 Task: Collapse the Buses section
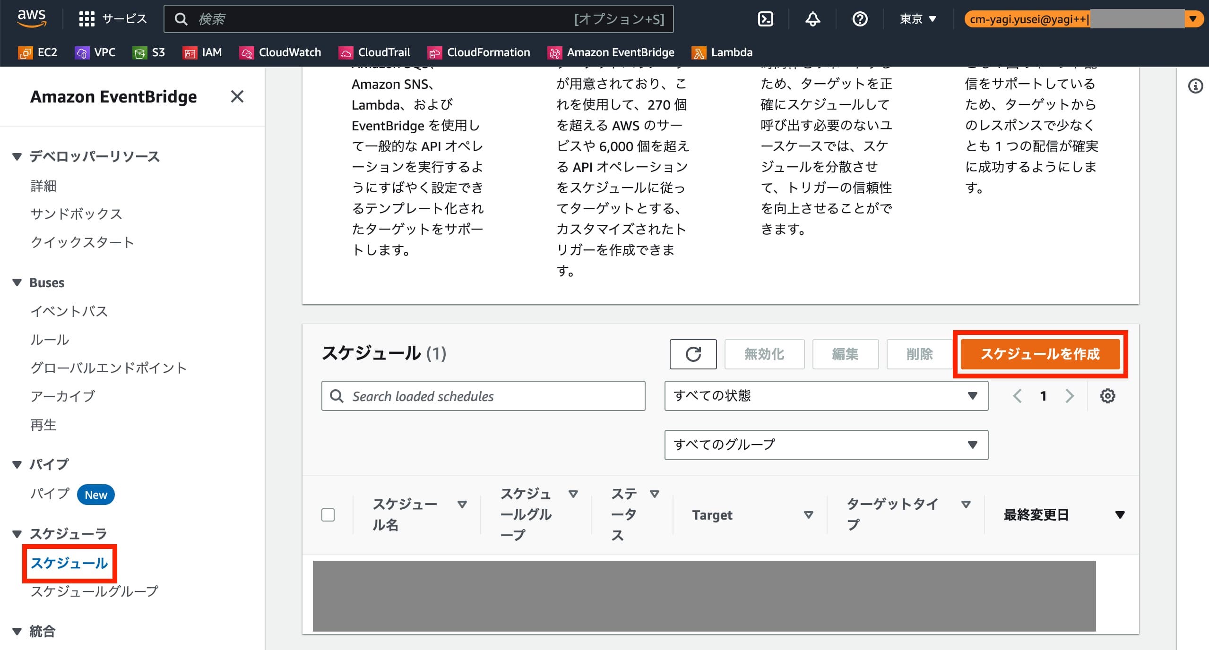(x=17, y=282)
